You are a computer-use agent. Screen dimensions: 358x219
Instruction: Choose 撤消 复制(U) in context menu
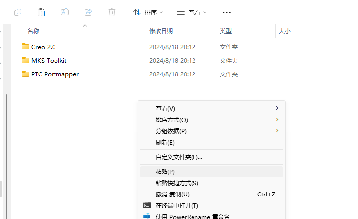click(212, 195)
